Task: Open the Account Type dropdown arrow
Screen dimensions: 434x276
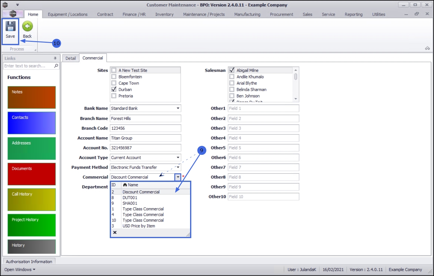Action: pyautogui.click(x=178, y=158)
